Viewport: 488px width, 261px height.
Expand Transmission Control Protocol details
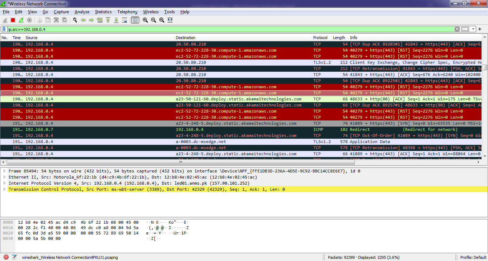(5, 189)
